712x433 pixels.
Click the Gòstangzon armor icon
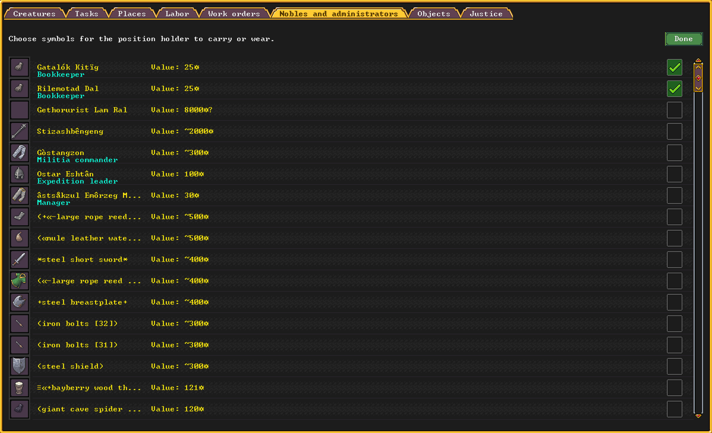point(19,153)
